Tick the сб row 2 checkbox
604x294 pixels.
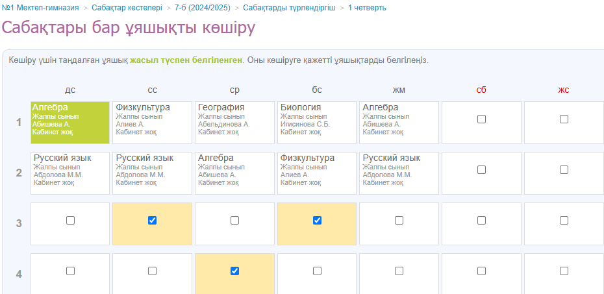(481, 170)
